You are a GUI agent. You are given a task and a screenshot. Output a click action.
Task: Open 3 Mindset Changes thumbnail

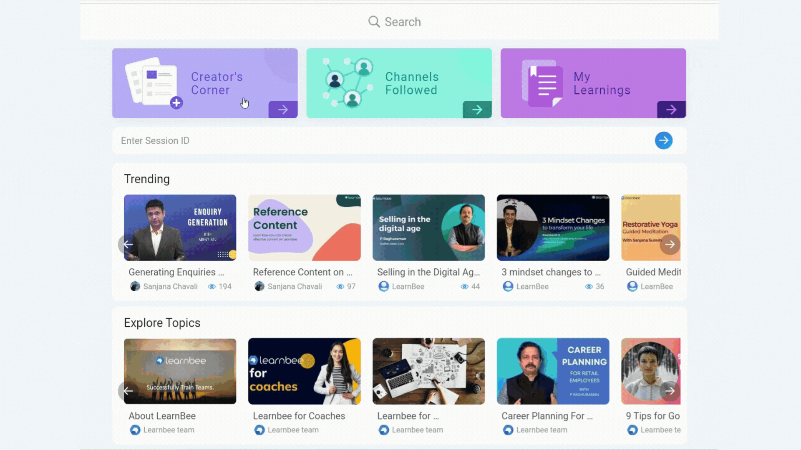click(553, 227)
